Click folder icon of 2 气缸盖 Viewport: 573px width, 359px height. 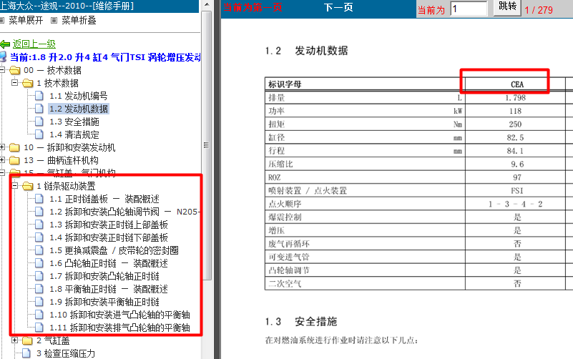point(27,340)
